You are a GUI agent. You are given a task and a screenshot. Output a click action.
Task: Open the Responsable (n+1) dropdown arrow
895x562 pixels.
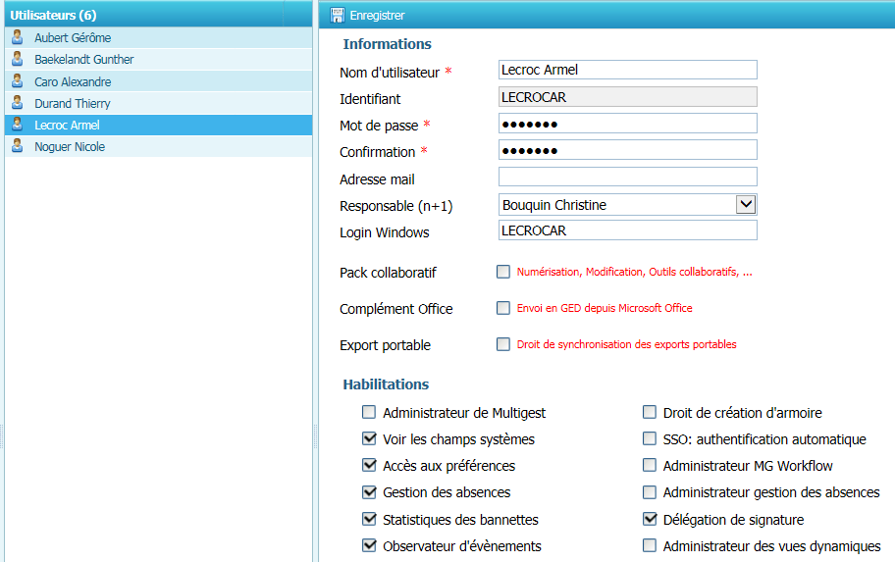pos(746,204)
